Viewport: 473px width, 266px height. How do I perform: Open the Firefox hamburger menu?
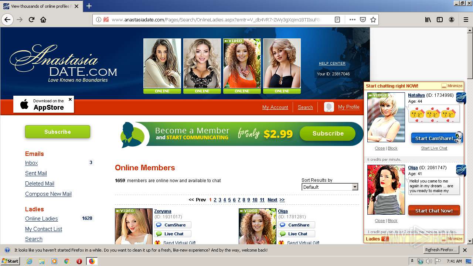pyautogui.click(x=466, y=20)
